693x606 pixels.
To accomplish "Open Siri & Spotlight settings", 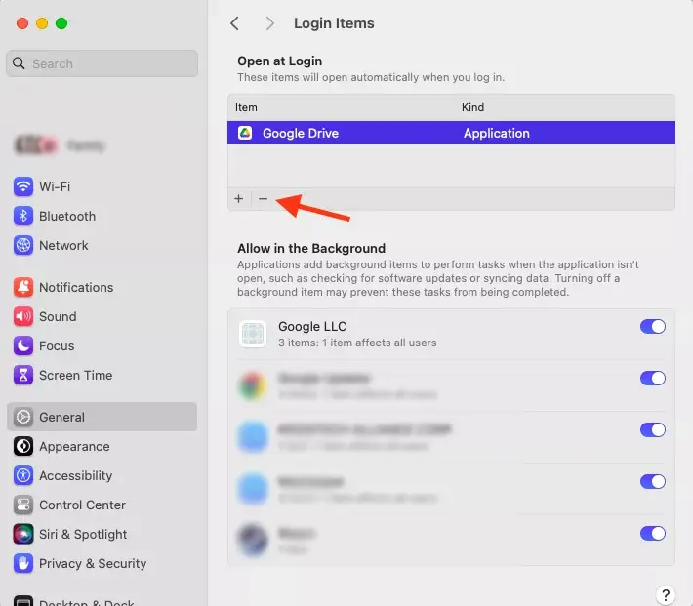I will pyautogui.click(x=102, y=534).
